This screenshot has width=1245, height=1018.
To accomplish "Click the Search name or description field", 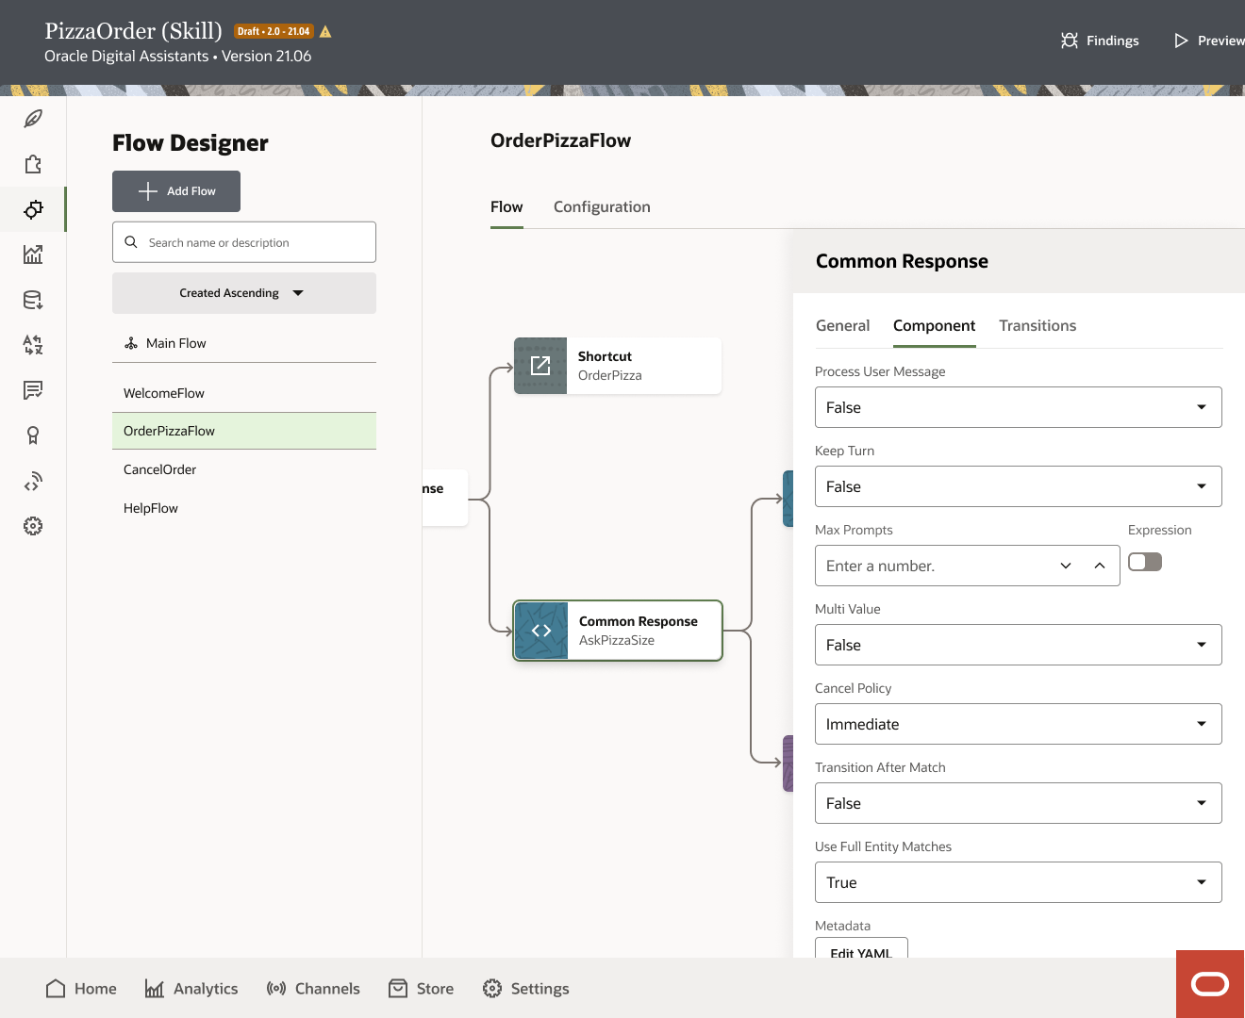I will click(244, 242).
